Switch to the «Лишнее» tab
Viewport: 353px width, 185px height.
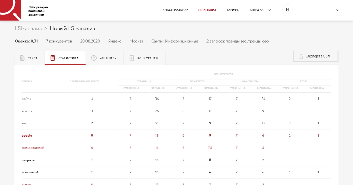click(x=105, y=58)
